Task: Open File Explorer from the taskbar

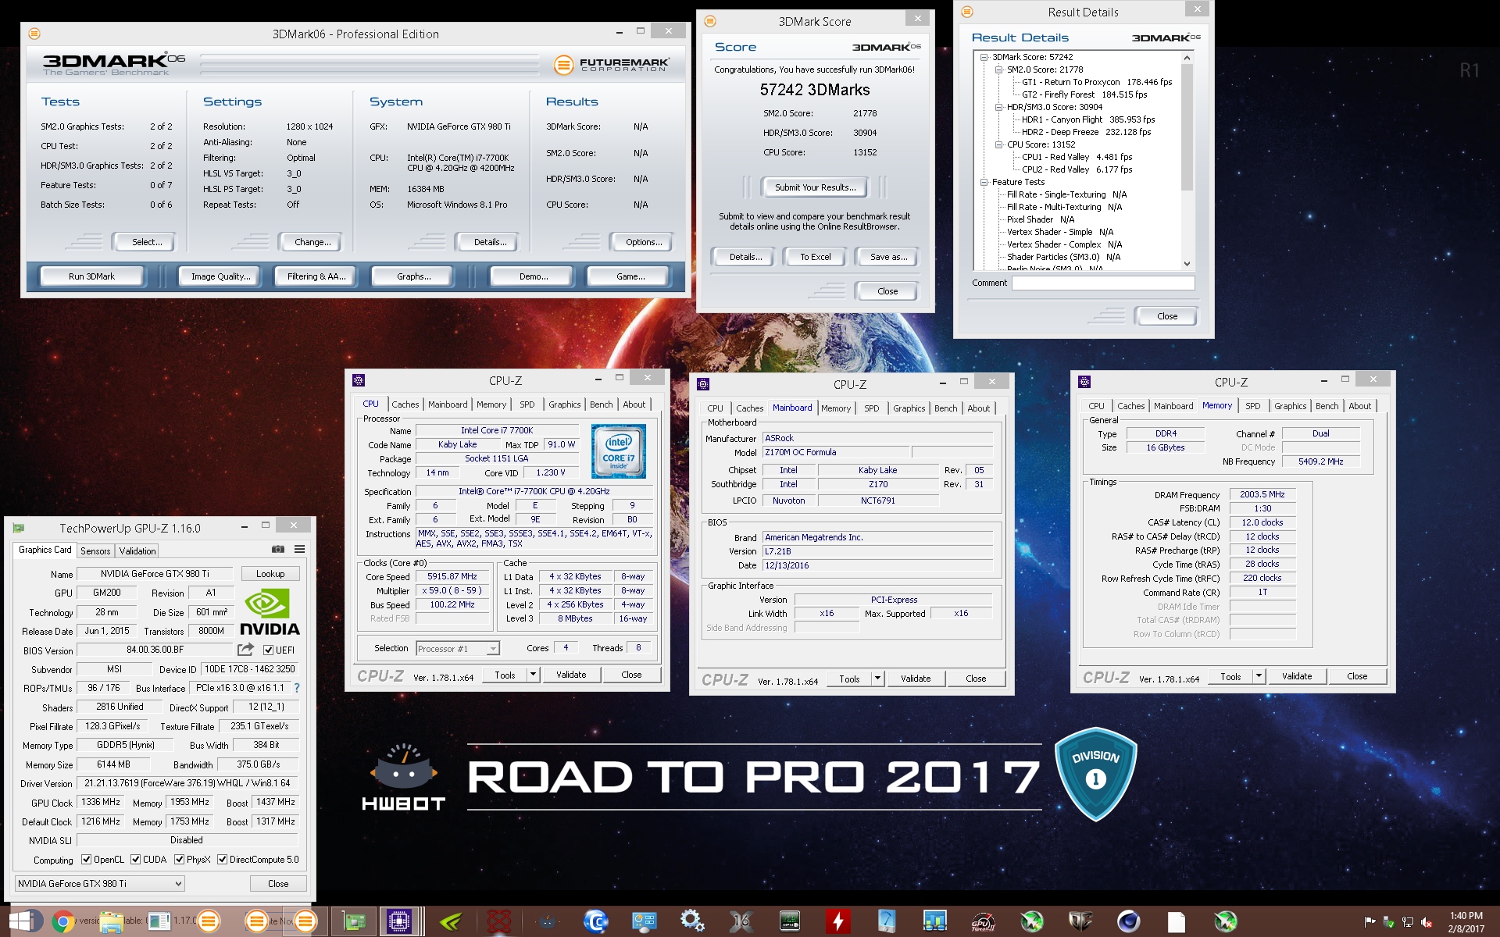Action: (111, 921)
